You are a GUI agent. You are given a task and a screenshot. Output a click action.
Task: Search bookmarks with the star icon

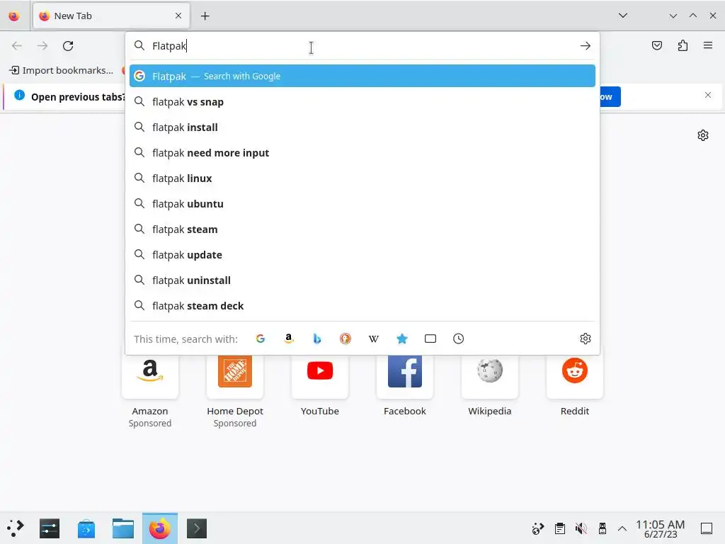[x=402, y=339]
